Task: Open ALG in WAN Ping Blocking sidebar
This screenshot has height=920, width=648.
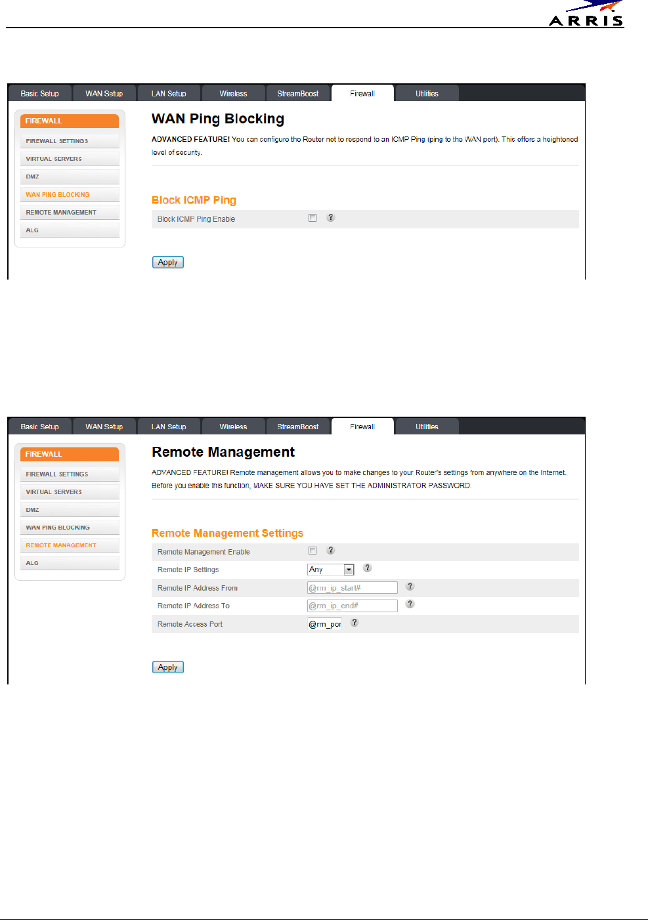Action: [70, 230]
